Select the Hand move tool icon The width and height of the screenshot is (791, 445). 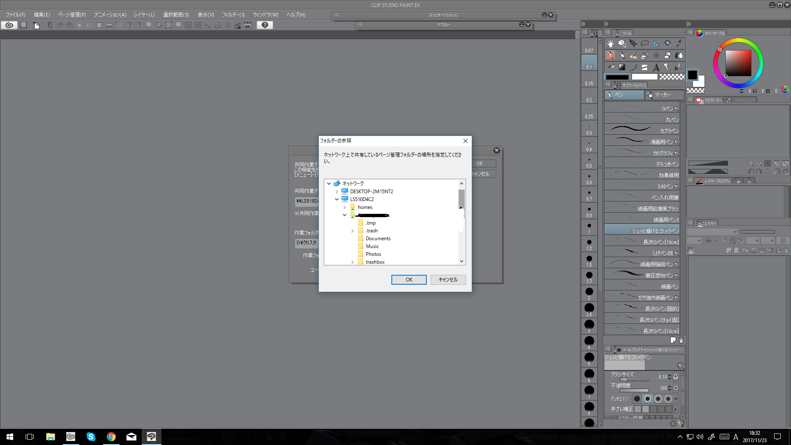point(610,43)
